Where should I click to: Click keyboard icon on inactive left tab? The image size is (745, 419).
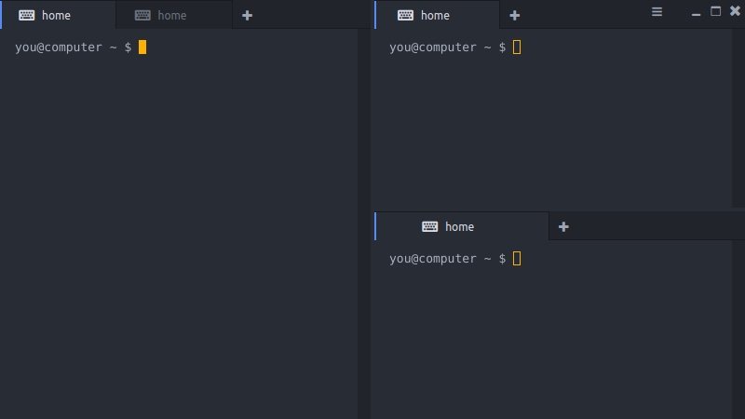142,15
